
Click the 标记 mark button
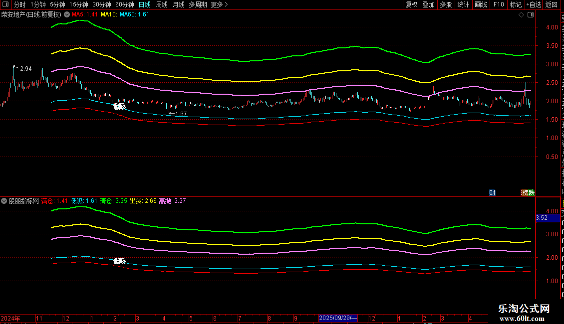coord(516,4)
